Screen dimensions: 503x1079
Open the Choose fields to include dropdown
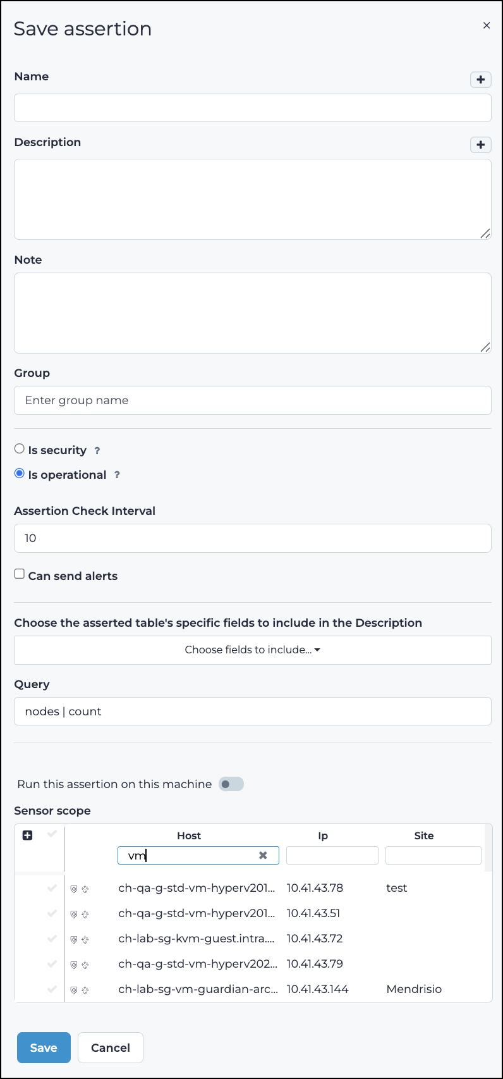(x=252, y=650)
